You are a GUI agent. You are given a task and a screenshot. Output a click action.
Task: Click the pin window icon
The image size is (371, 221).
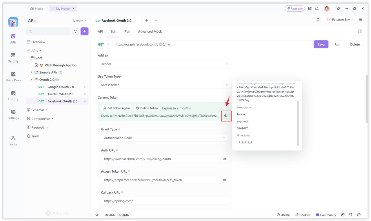[x=339, y=8]
